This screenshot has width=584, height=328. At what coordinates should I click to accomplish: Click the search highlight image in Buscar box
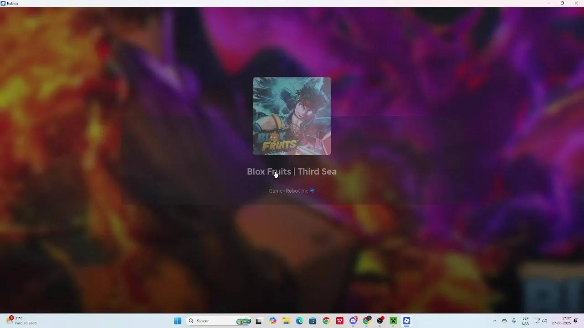[244, 321]
